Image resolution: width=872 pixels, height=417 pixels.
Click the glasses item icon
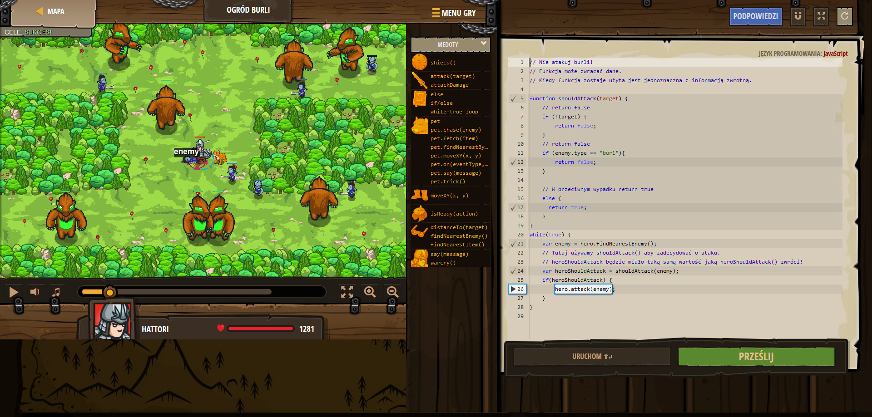420,232
